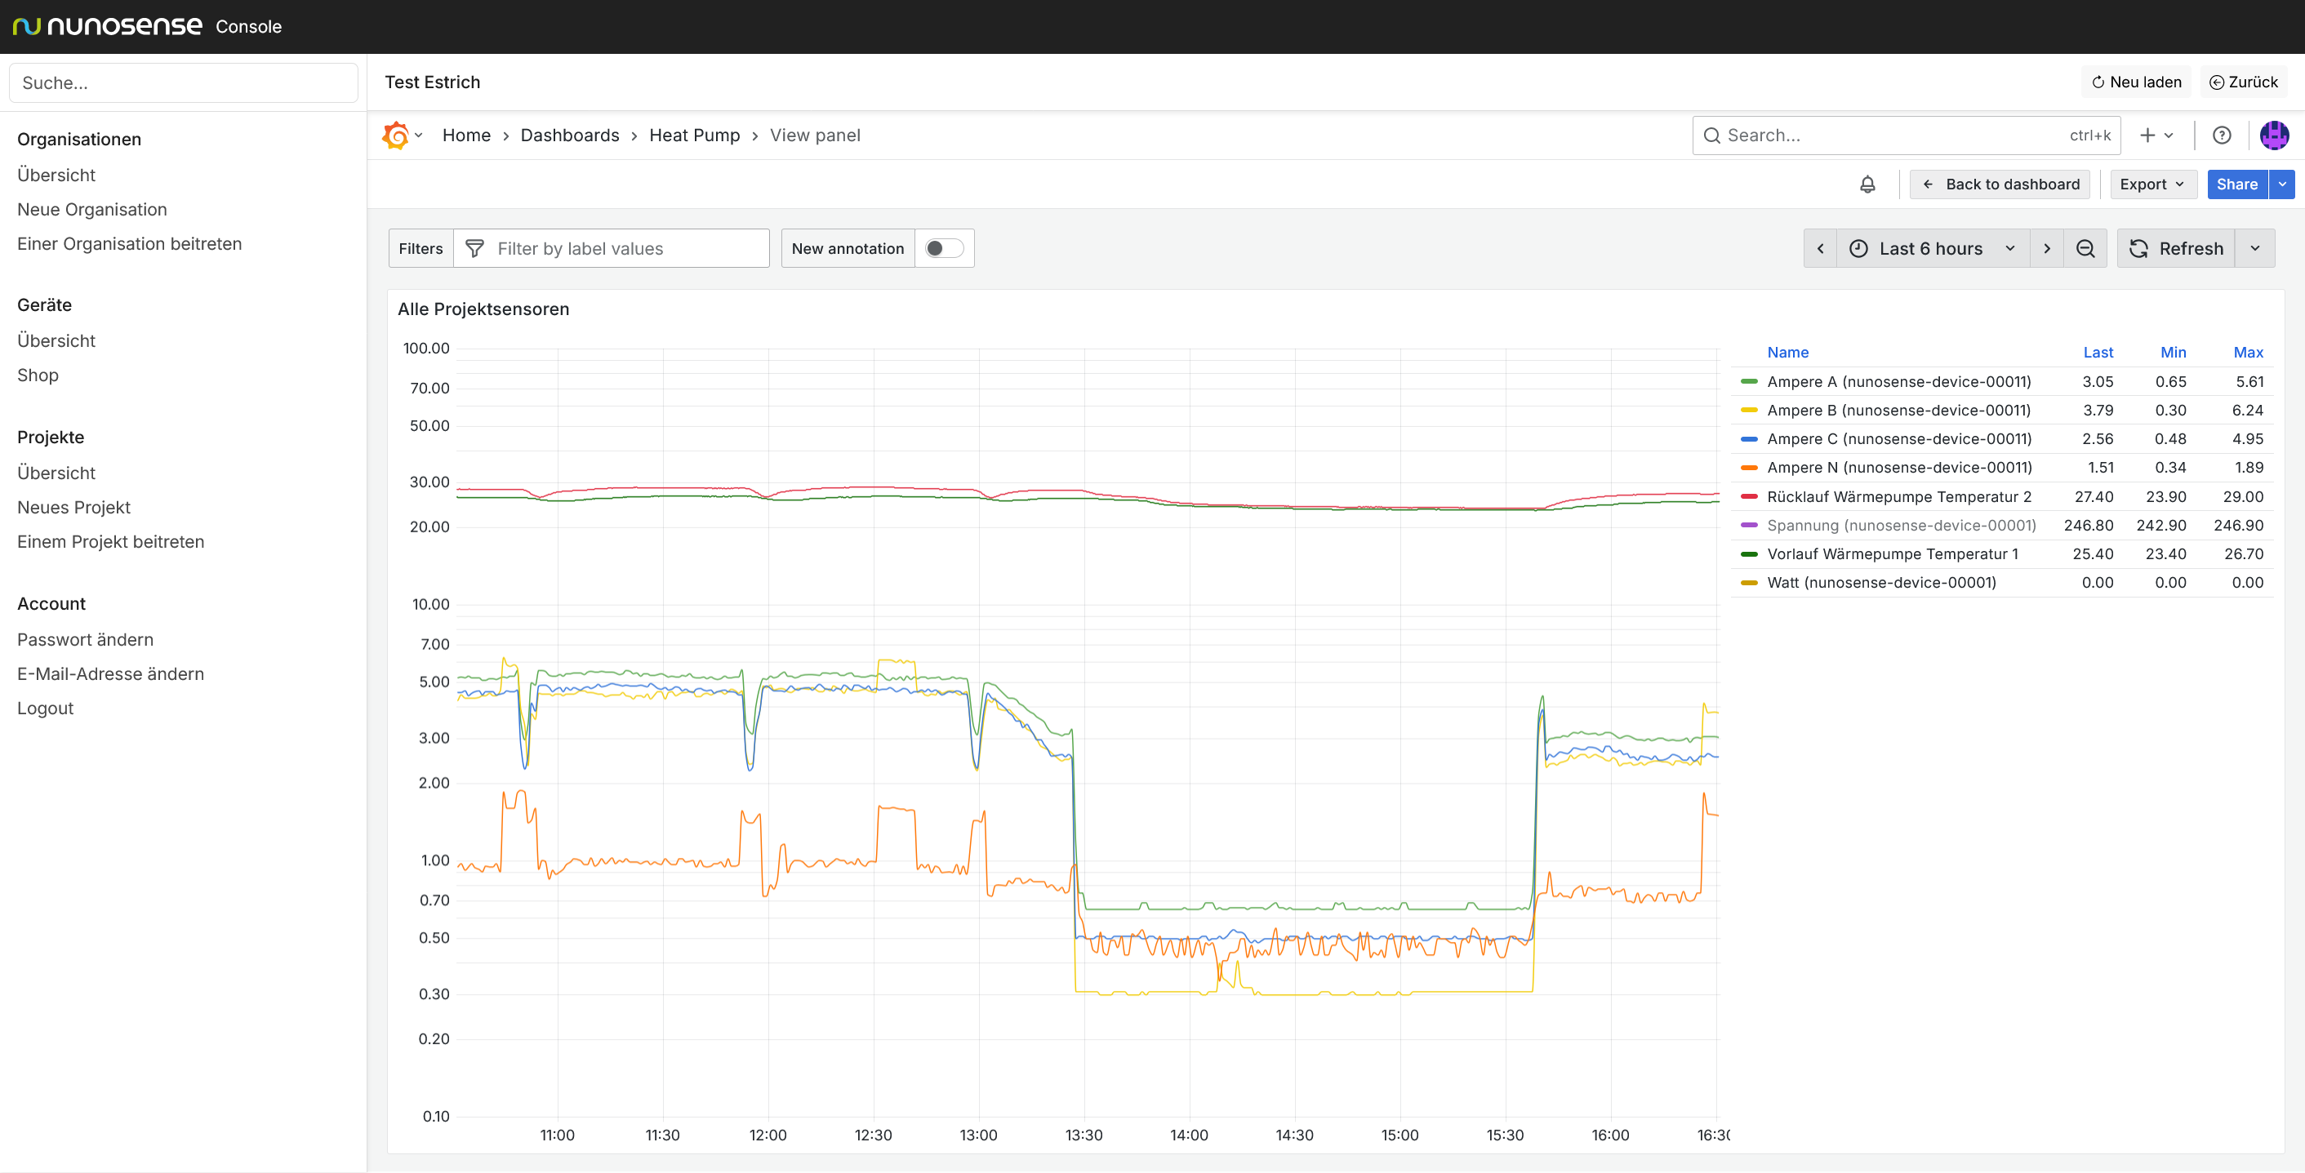Toggle Spannung series visibility in legend
Image resolution: width=2305 pixels, height=1173 pixels.
click(1901, 525)
